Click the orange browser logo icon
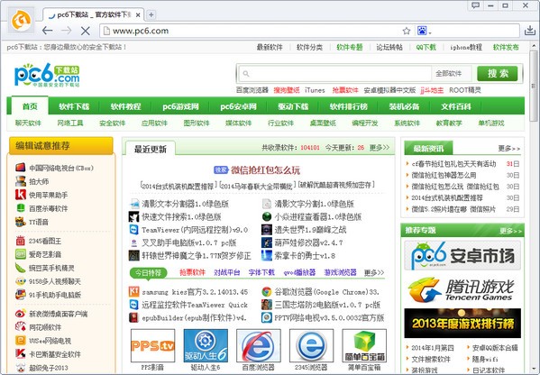The height and width of the screenshot is (375, 540). 22,20
